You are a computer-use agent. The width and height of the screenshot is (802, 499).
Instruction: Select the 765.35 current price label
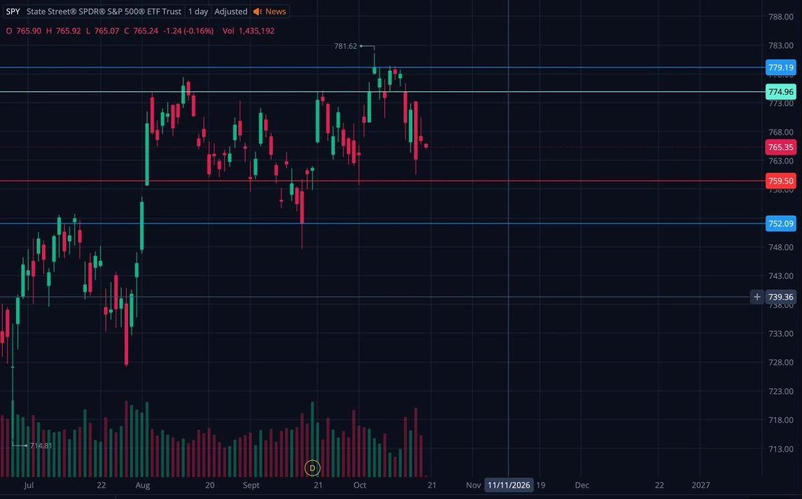click(781, 147)
